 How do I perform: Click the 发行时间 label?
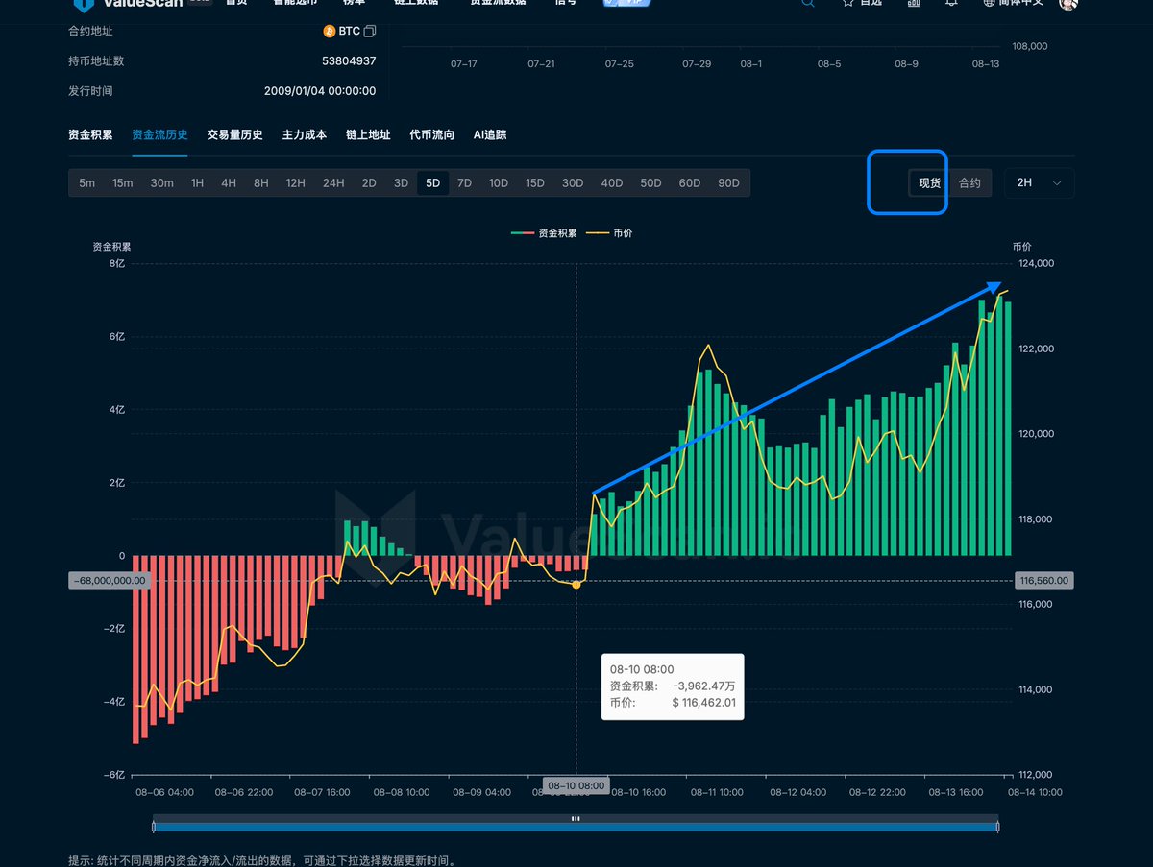click(90, 91)
